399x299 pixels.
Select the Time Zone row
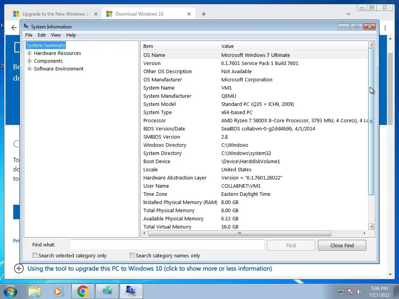(x=254, y=194)
